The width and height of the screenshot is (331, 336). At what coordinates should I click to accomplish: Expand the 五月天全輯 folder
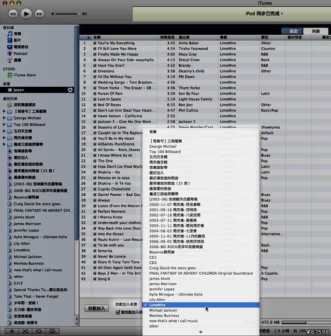coord(4,131)
